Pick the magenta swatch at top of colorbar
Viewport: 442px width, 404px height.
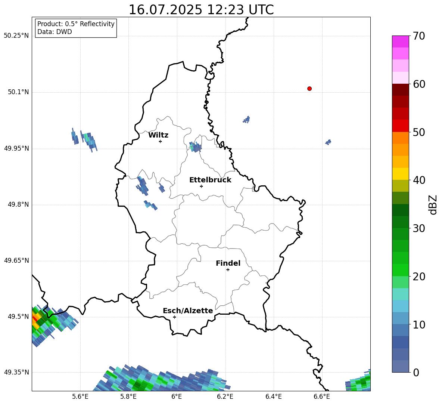400,41
